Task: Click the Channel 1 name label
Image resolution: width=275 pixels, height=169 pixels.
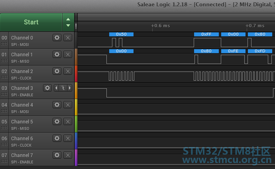Action: (22, 54)
